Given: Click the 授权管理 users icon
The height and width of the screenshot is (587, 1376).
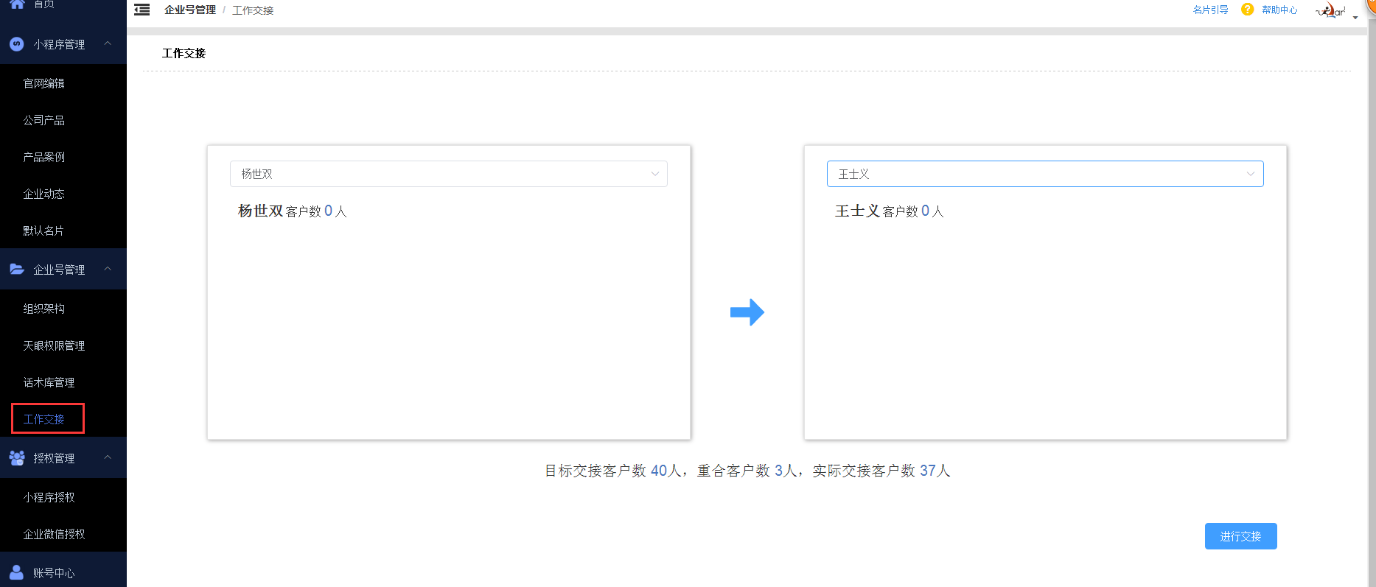Looking at the screenshot, I should click(x=17, y=458).
